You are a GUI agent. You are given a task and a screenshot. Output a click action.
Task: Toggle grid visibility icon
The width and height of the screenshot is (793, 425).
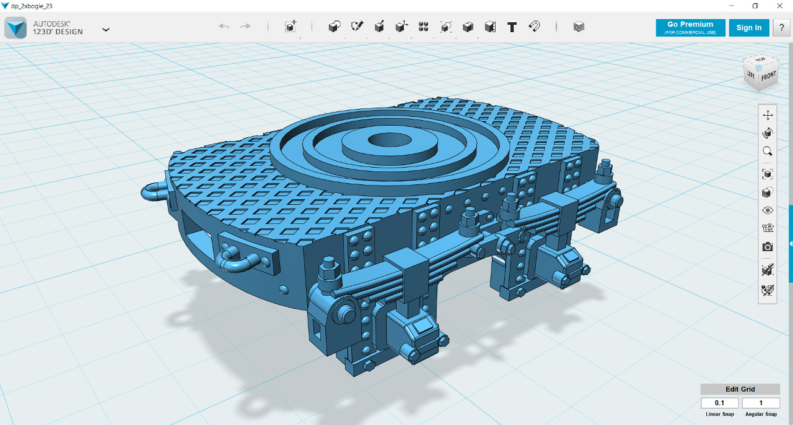pos(768,228)
